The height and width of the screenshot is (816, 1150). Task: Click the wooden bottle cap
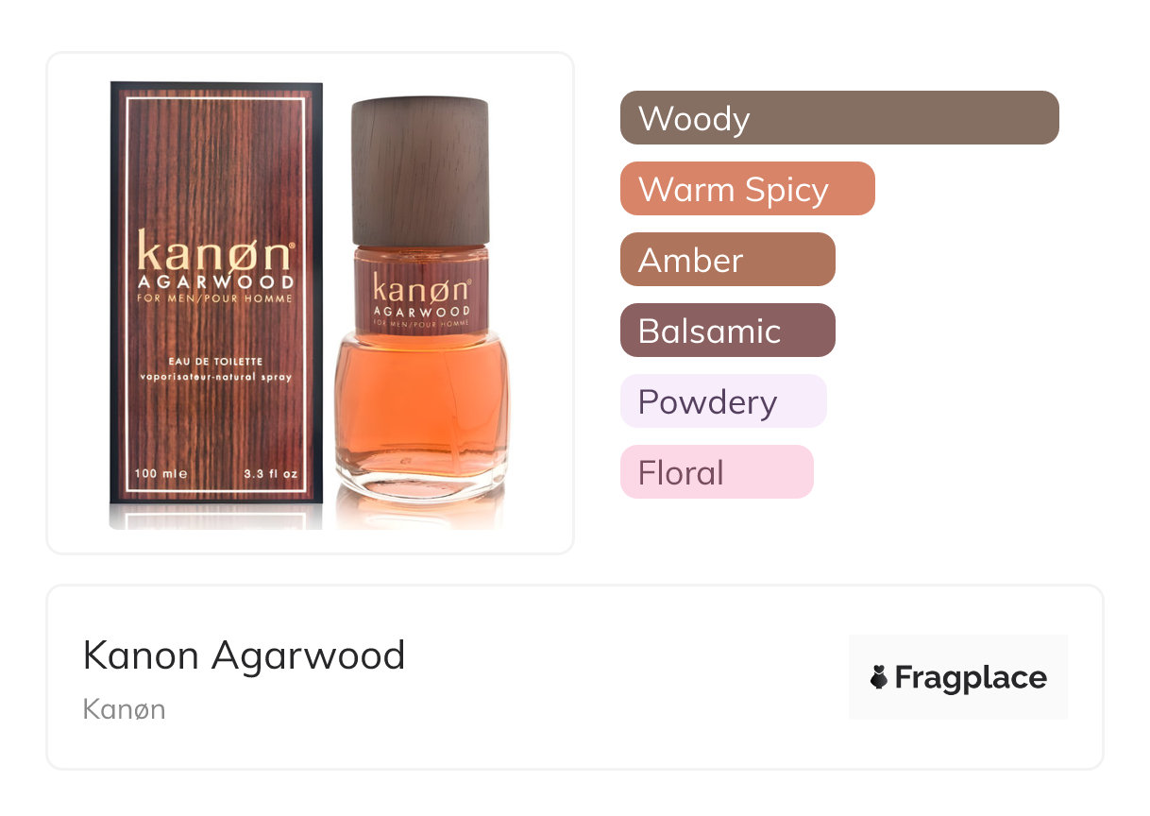420,171
